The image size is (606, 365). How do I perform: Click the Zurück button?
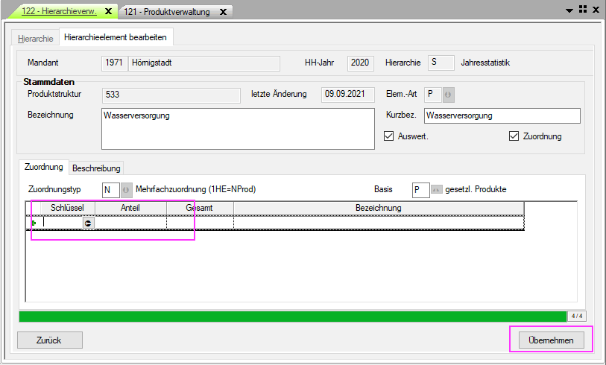48,340
